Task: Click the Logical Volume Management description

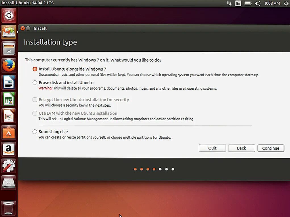Action: click(116, 119)
